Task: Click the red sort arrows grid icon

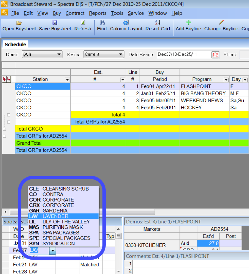Action: (x=7, y=79)
